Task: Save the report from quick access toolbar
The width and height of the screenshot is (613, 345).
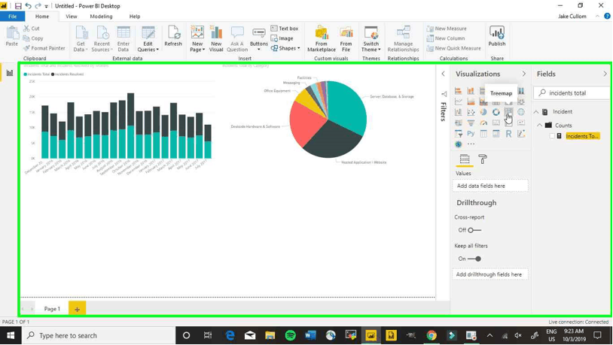Action: click(x=18, y=6)
